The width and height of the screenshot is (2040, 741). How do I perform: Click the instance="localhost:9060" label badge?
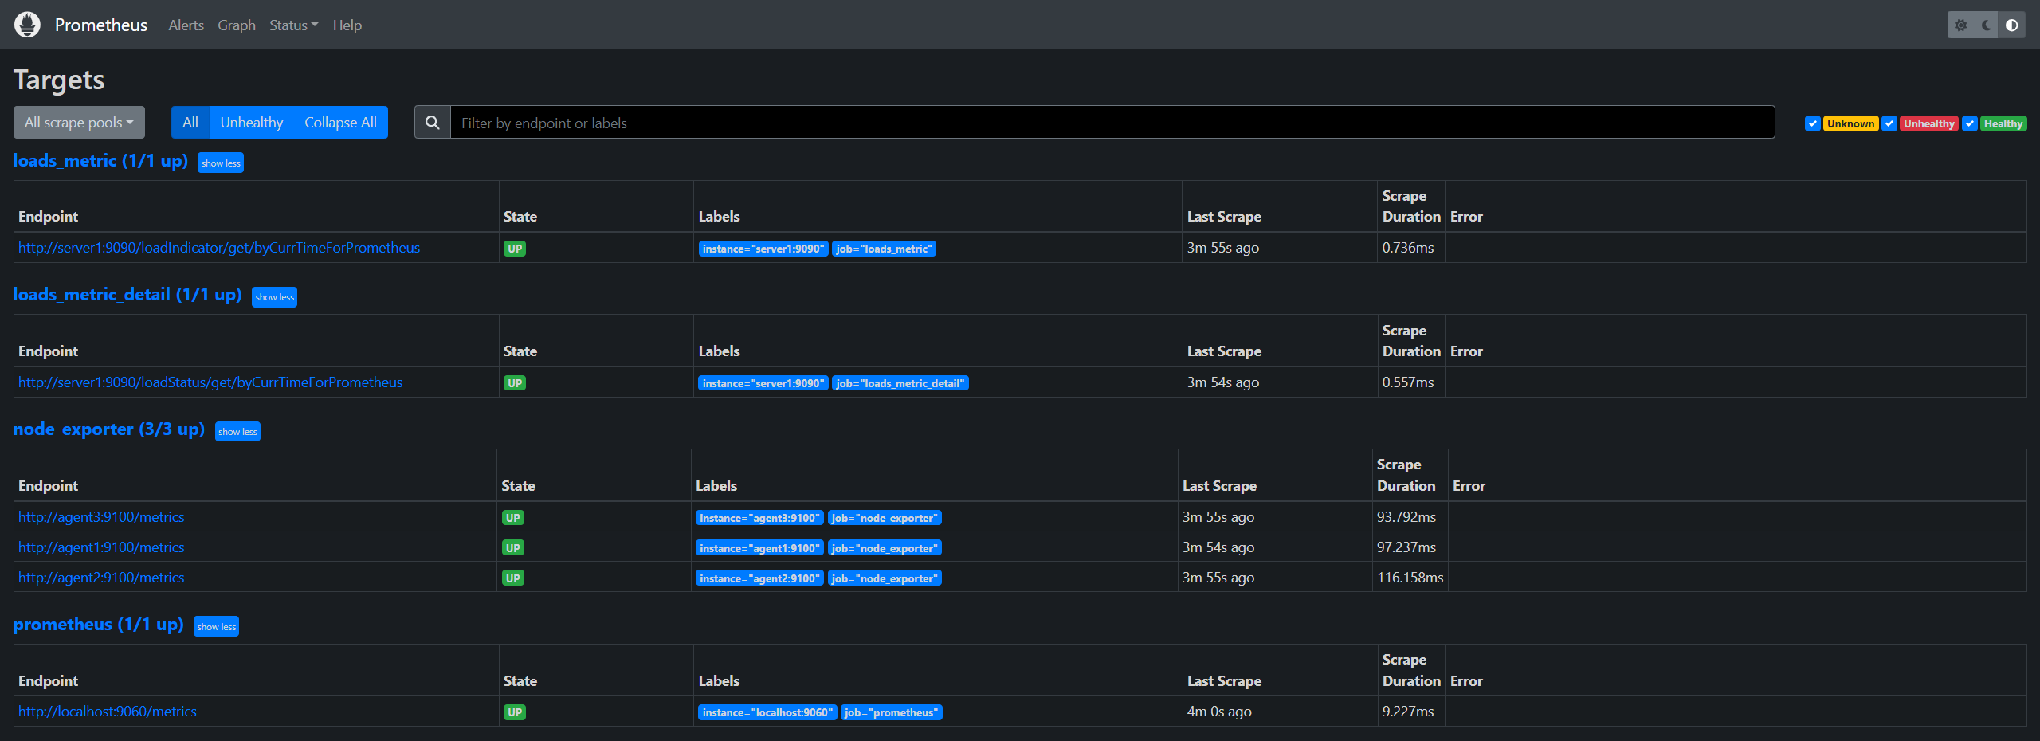click(x=767, y=712)
